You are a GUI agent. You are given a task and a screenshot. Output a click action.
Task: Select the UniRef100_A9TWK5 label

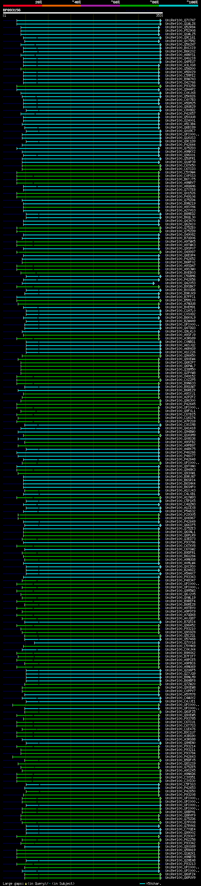[x=180, y=241]
